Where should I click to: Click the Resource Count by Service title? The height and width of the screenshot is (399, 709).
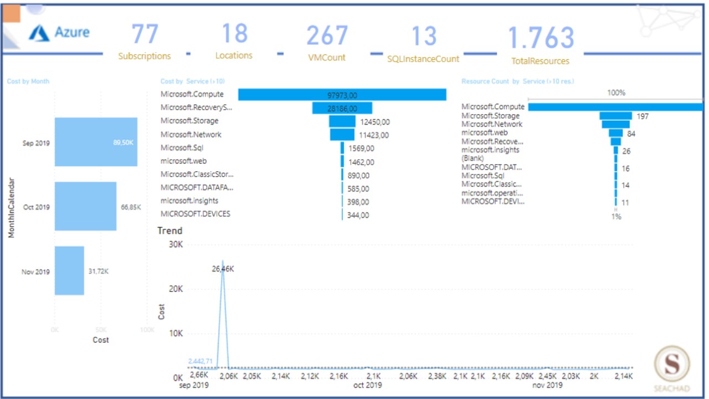[518, 81]
